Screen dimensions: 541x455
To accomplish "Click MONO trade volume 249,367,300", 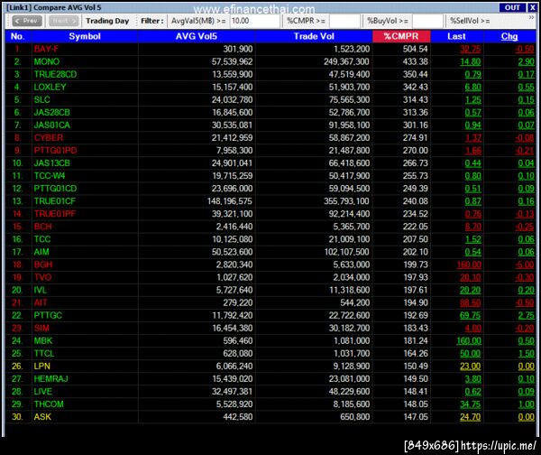I will pyautogui.click(x=346, y=62).
